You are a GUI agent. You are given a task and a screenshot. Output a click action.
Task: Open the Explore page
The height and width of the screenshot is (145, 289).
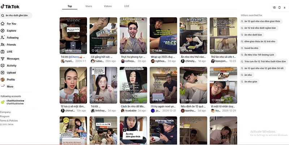point(11,31)
